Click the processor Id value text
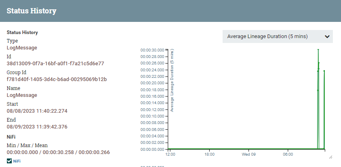 coord(56,64)
